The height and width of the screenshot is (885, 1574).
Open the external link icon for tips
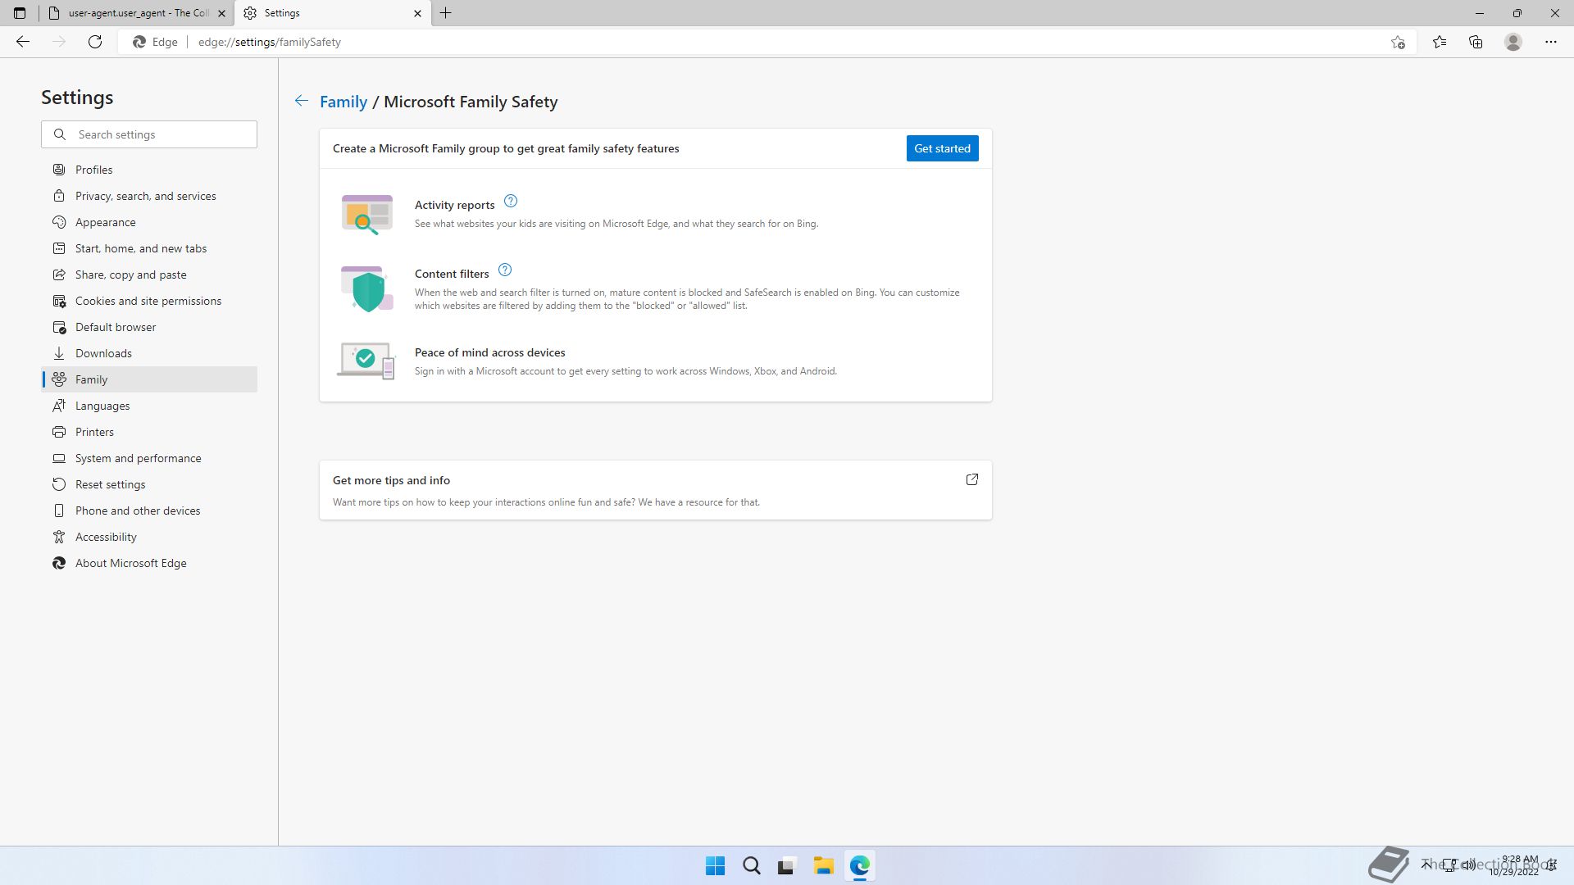coord(972,480)
